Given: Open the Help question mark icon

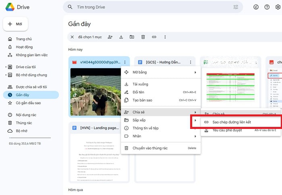Looking at the screenshot, I should [267, 7].
